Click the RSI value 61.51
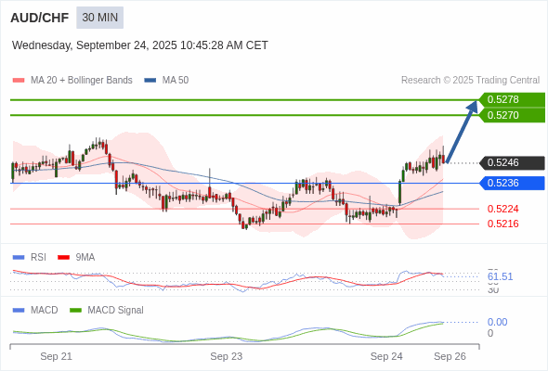Viewport: 548px width, 371px height. click(500, 276)
